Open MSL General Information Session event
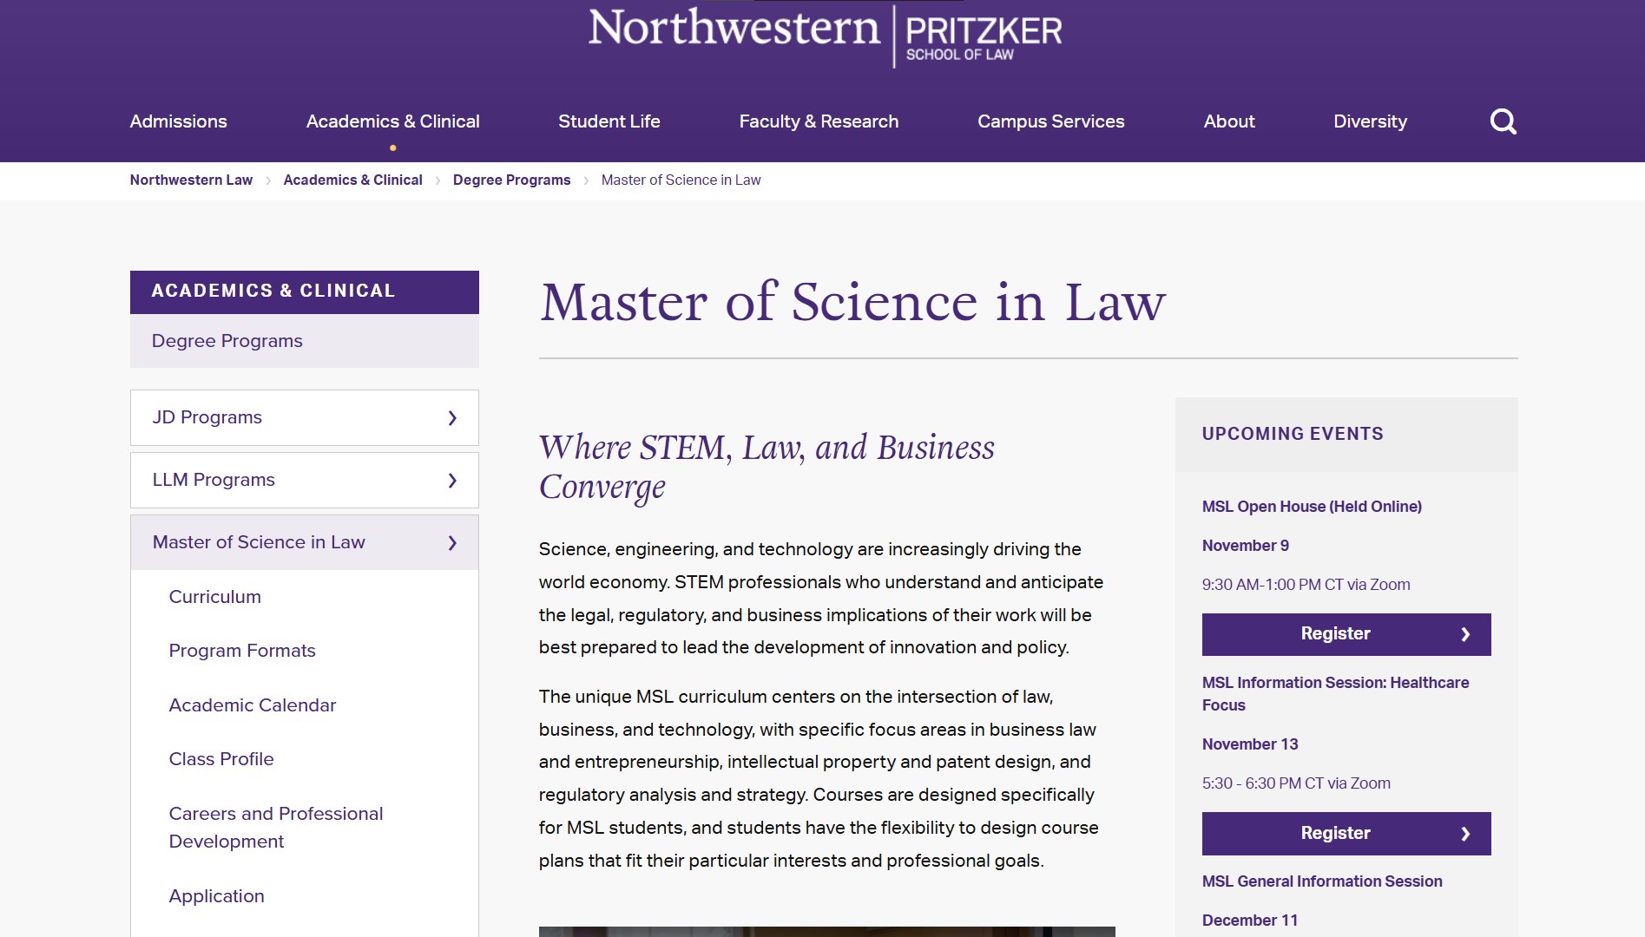This screenshot has height=937, width=1645. click(1322, 881)
